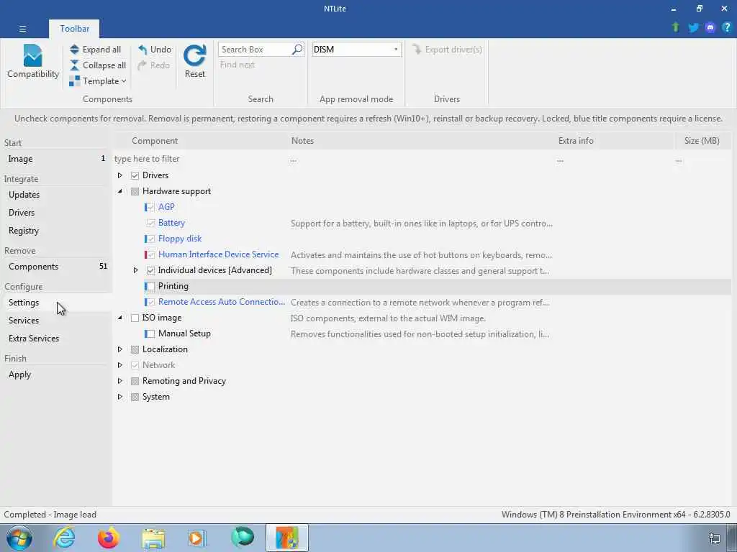Expand the Remoting and Privacy node

point(120,381)
